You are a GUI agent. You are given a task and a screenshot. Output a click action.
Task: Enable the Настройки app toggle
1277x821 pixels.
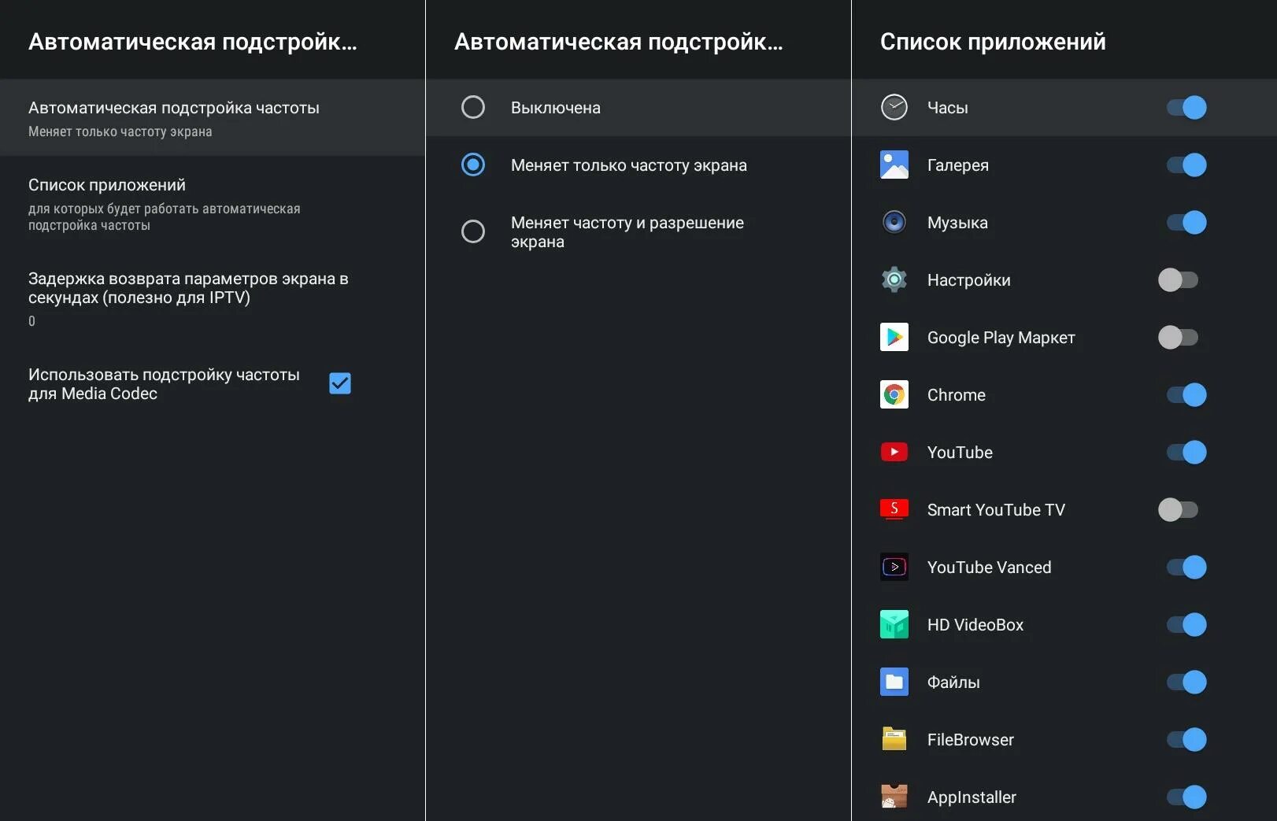click(1178, 279)
